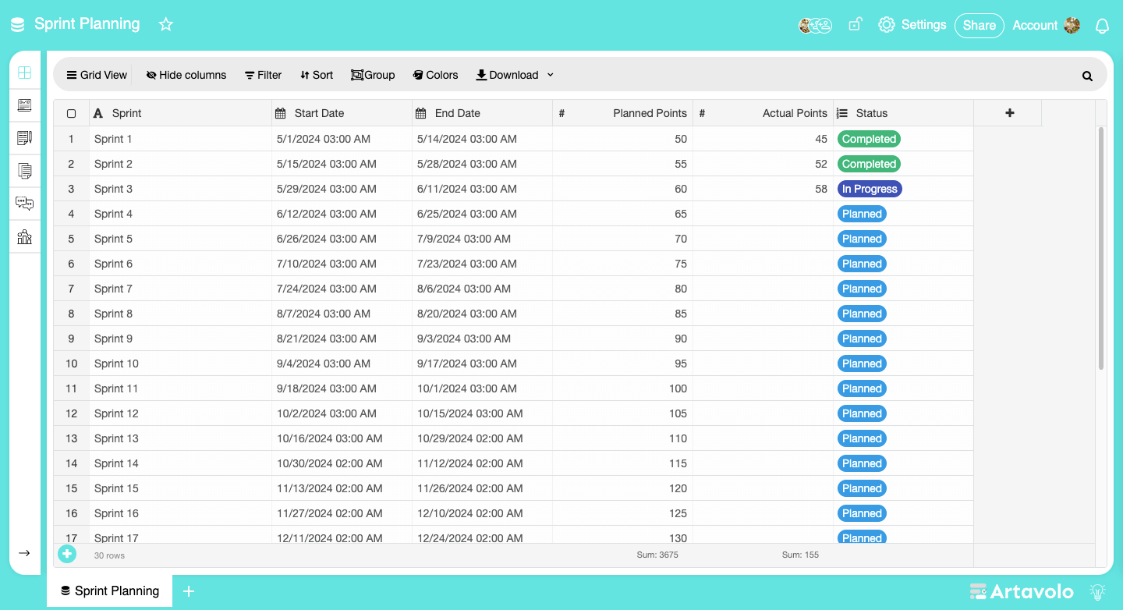Image resolution: width=1123 pixels, height=610 pixels.
Task: Click row number 12
Action: [72, 413]
